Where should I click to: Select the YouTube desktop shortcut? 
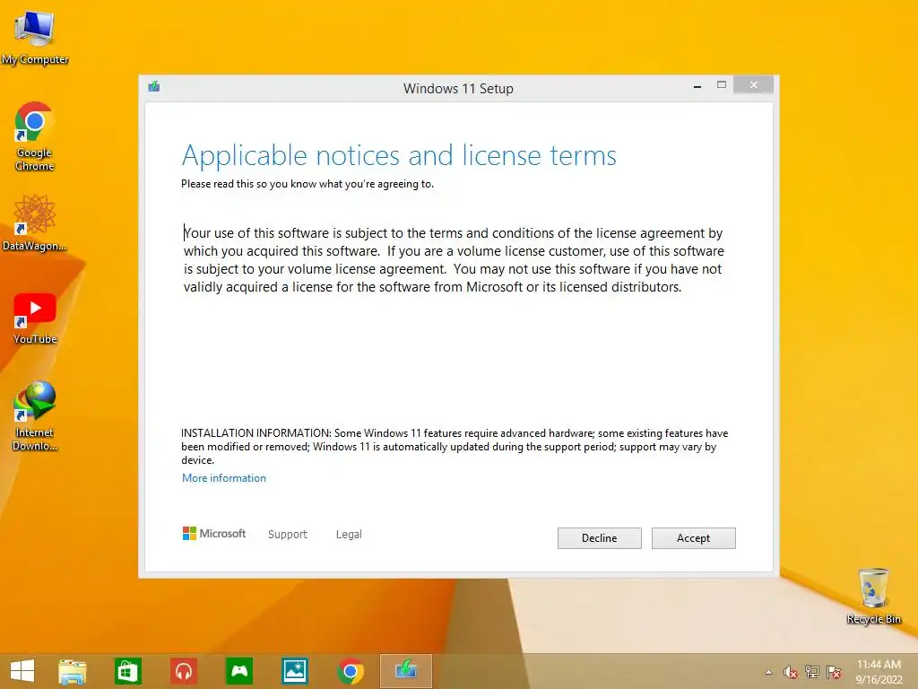tap(35, 318)
